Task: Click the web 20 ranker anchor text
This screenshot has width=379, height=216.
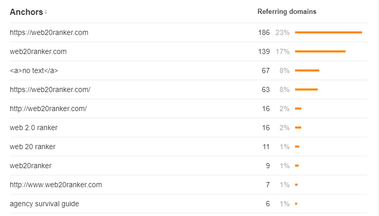Action: pos(32,147)
